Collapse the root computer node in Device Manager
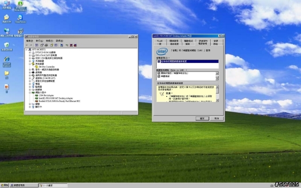The image size is (301, 188). click(26, 49)
